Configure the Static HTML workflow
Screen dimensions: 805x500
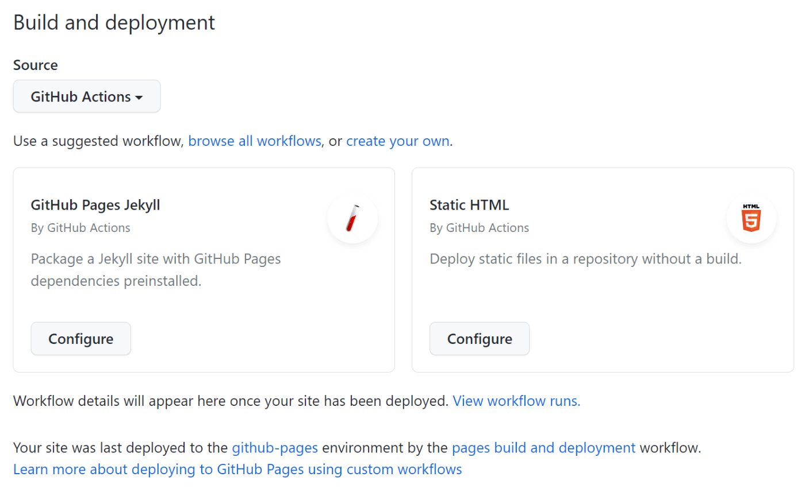[480, 339]
